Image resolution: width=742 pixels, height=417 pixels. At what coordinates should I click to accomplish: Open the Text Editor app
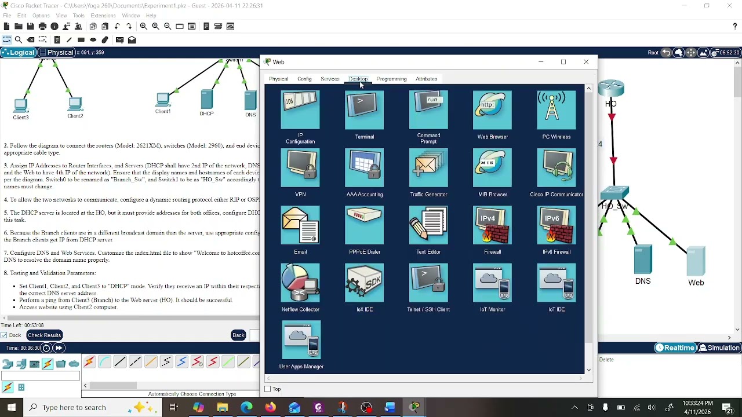coord(428,225)
